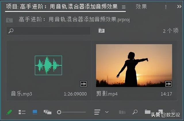Open the project panel menu (three lines)
This screenshot has height=121, width=184.
(124, 7)
